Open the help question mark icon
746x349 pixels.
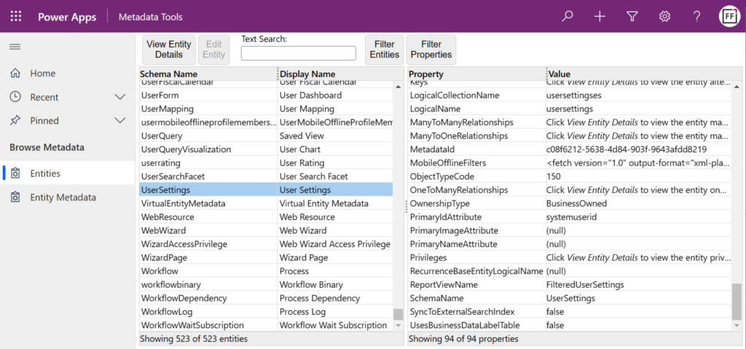click(x=696, y=17)
